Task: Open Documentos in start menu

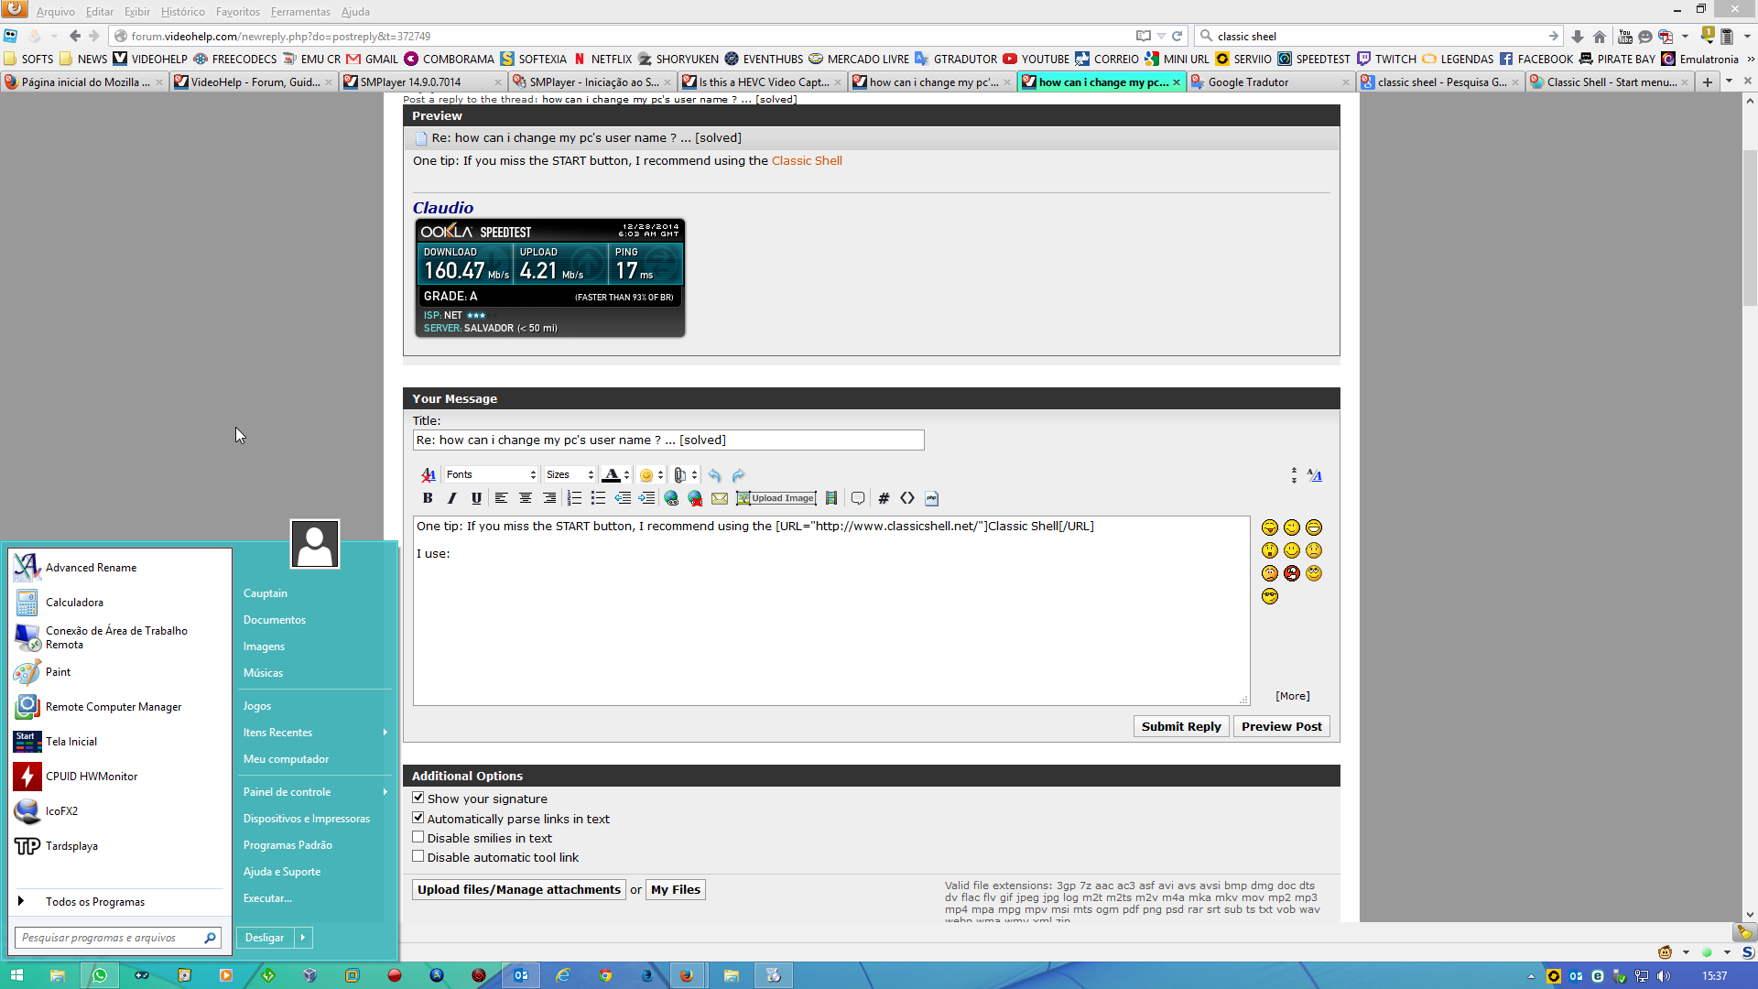Action: [x=275, y=620]
